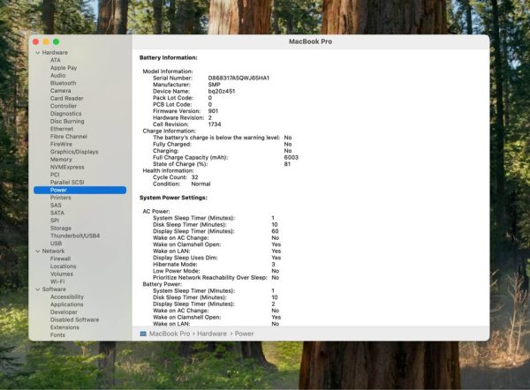View the Applications list under Software
The image size is (530, 390).
[67, 304]
